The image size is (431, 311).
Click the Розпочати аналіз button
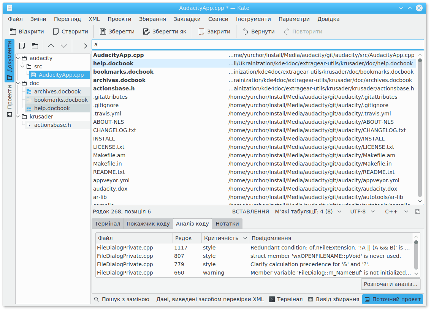[390, 284]
